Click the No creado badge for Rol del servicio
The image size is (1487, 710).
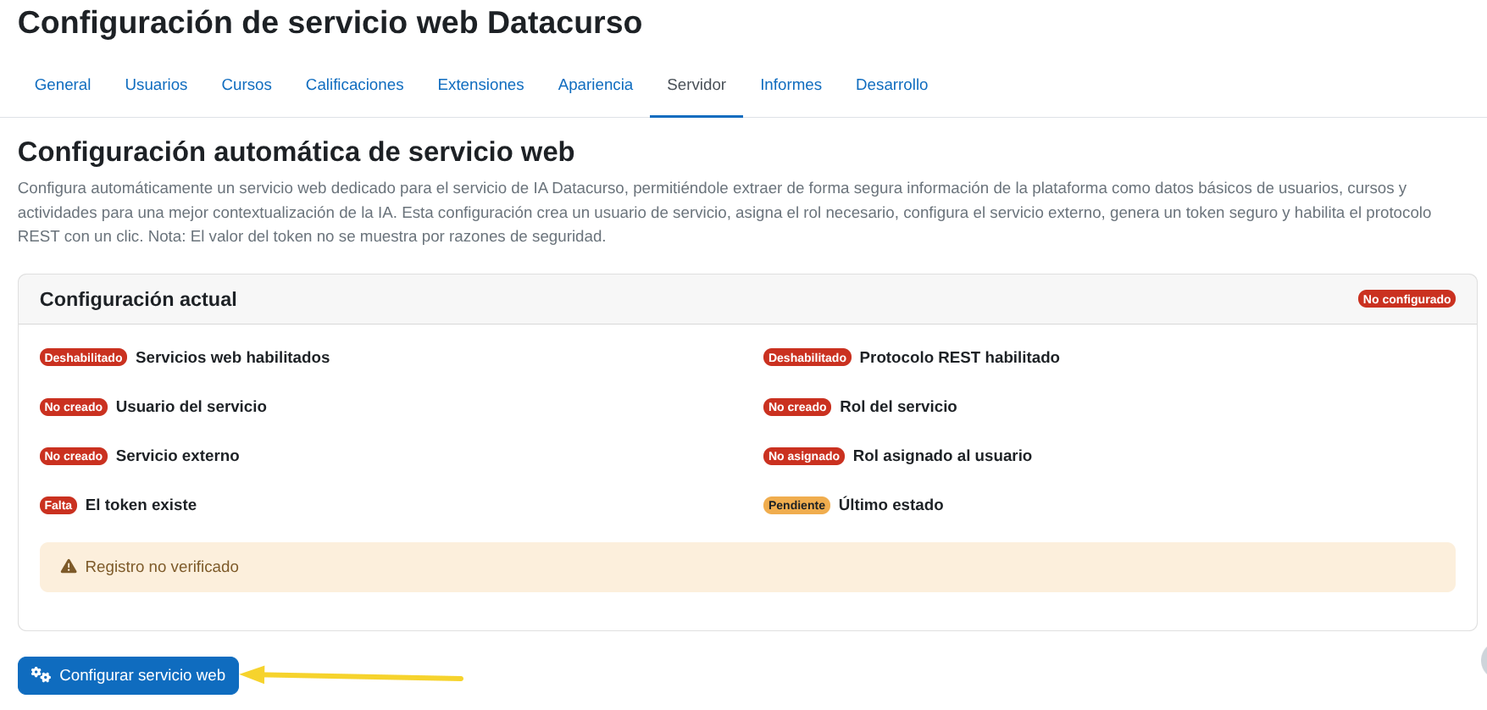pos(797,407)
